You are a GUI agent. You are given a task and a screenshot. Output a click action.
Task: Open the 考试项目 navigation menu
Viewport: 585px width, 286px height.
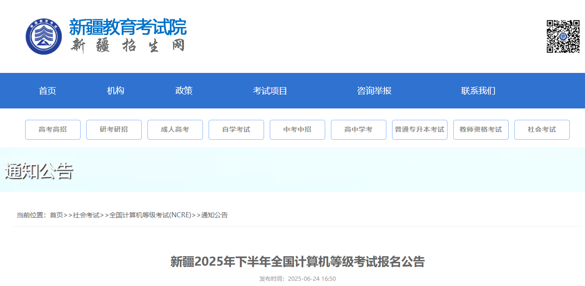(x=270, y=91)
